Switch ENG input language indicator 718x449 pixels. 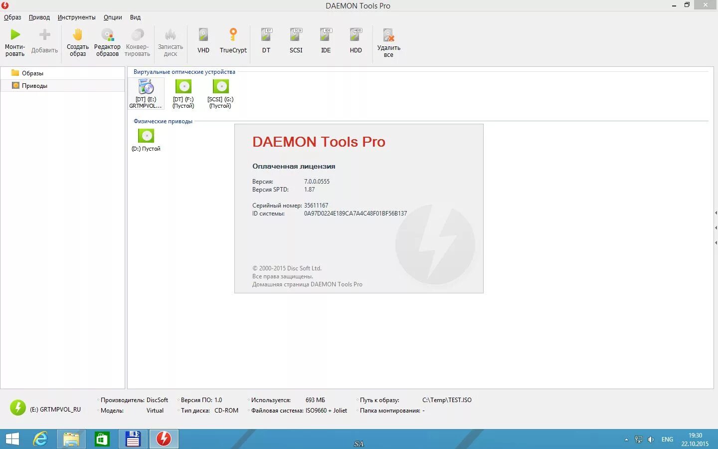667,440
